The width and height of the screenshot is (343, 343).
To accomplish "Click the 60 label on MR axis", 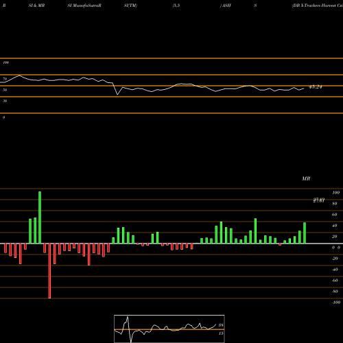I will (x=334, y=215).
